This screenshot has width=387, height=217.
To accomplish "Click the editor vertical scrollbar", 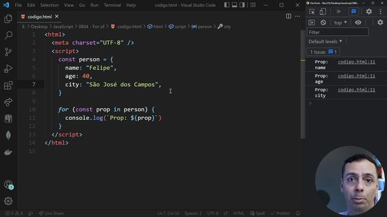I will coord(302,84).
